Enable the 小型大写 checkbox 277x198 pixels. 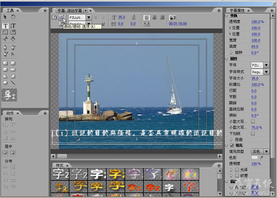click(253, 122)
